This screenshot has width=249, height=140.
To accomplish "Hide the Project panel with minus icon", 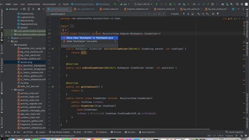I will click(x=43, y=9).
